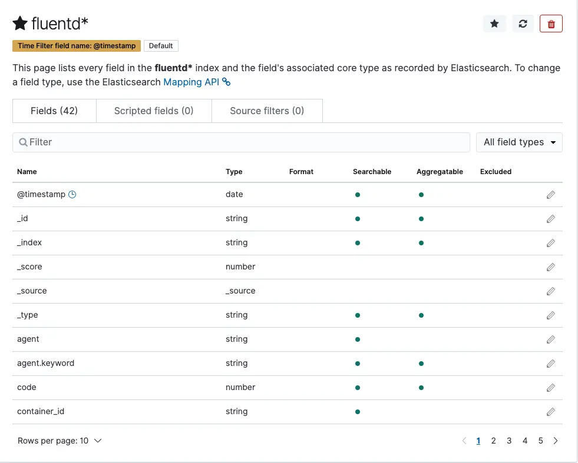The width and height of the screenshot is (578, 463).
Task: Go to next page with right chevron
Action: (x=556, y=441)
